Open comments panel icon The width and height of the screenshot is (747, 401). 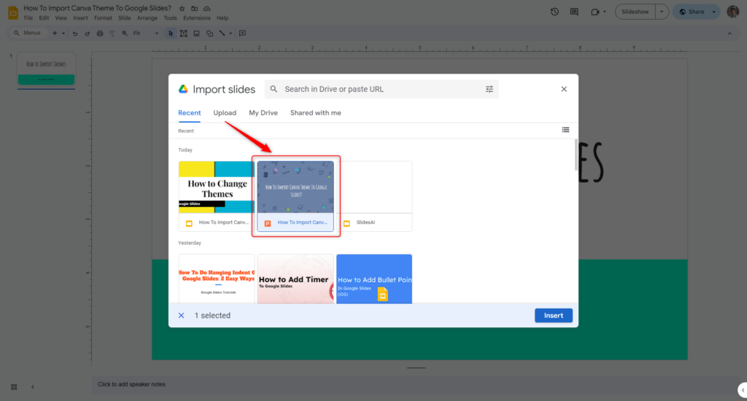click(x=575, y=12)
